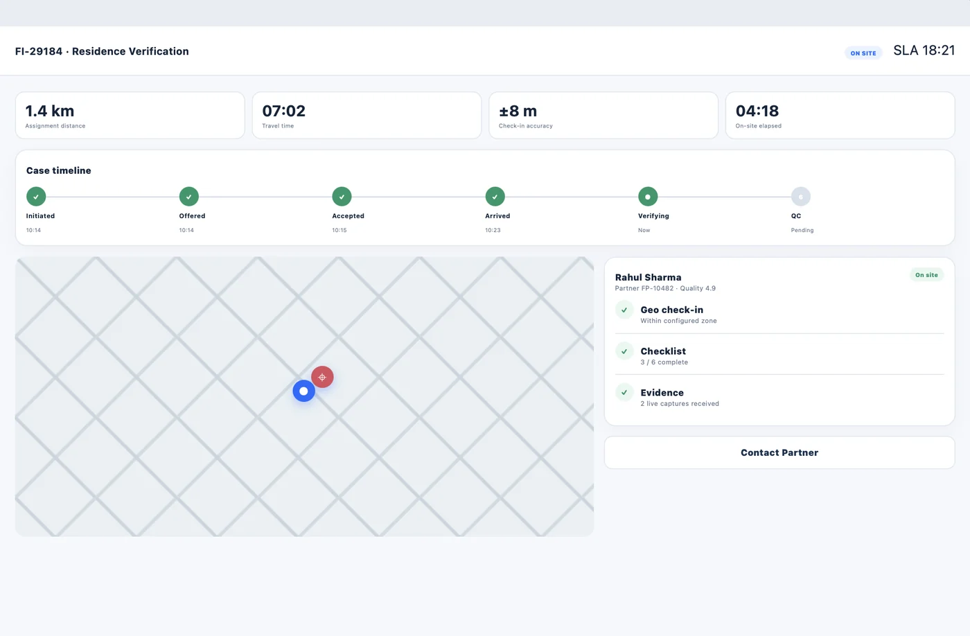
Task: Select the pending QC step marker
Action: pos(801,197)
